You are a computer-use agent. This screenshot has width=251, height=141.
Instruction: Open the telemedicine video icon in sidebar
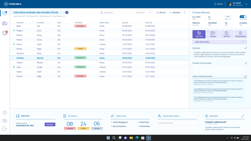[x=4, y=23]
